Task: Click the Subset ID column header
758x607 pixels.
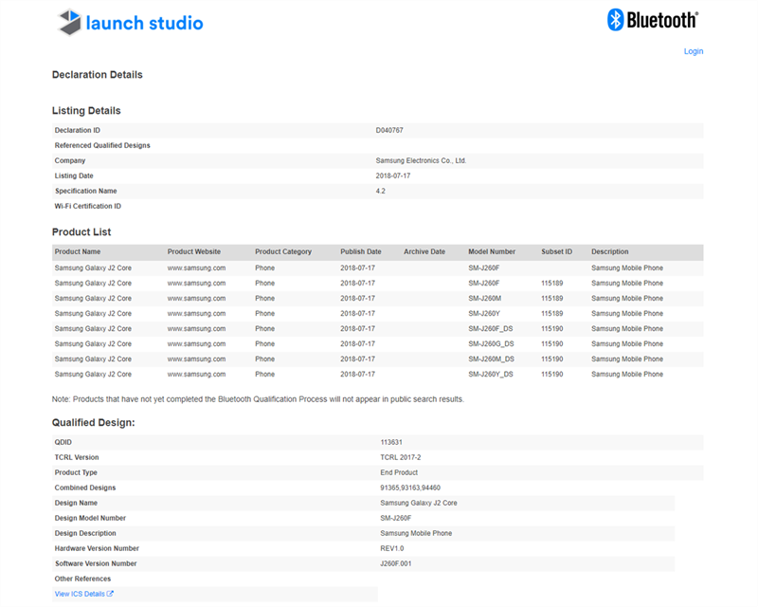Action: [x=556, y=251]
